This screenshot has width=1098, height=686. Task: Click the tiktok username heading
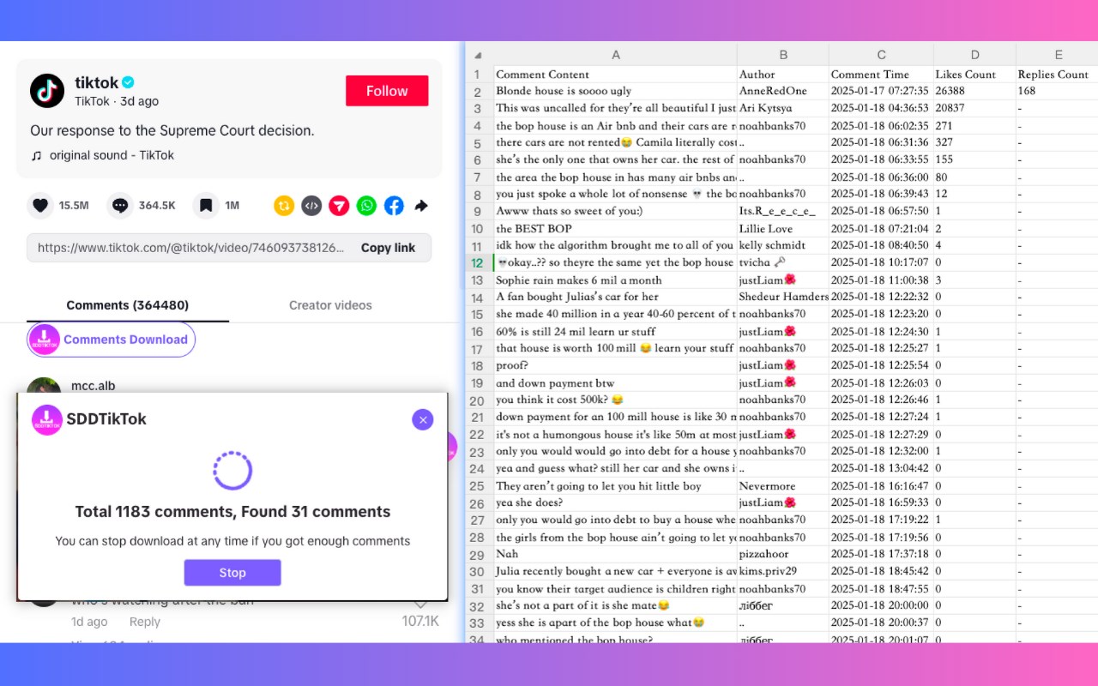[96, 82]
